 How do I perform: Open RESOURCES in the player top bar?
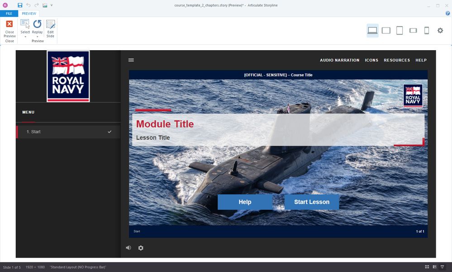(397, 60)
